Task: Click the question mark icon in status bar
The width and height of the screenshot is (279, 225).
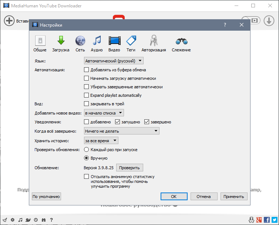Action: tap(51, 220)
